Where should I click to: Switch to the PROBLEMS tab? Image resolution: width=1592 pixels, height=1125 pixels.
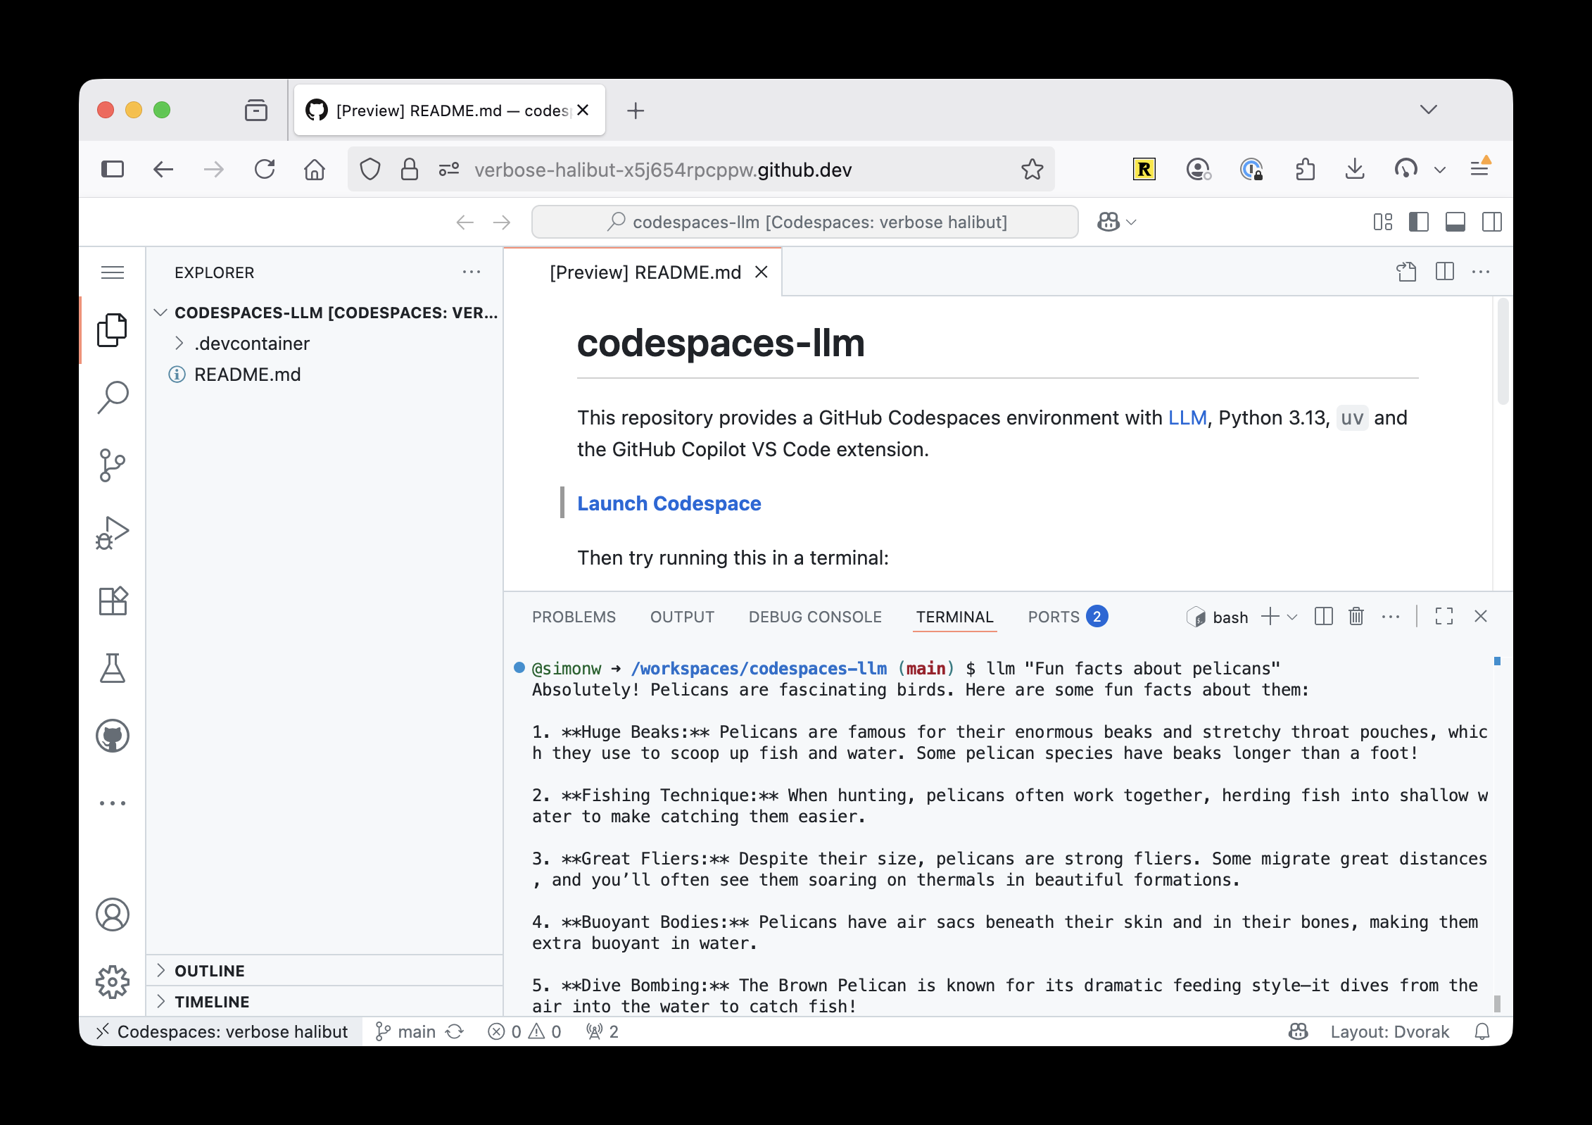click(x=574, y=617)
